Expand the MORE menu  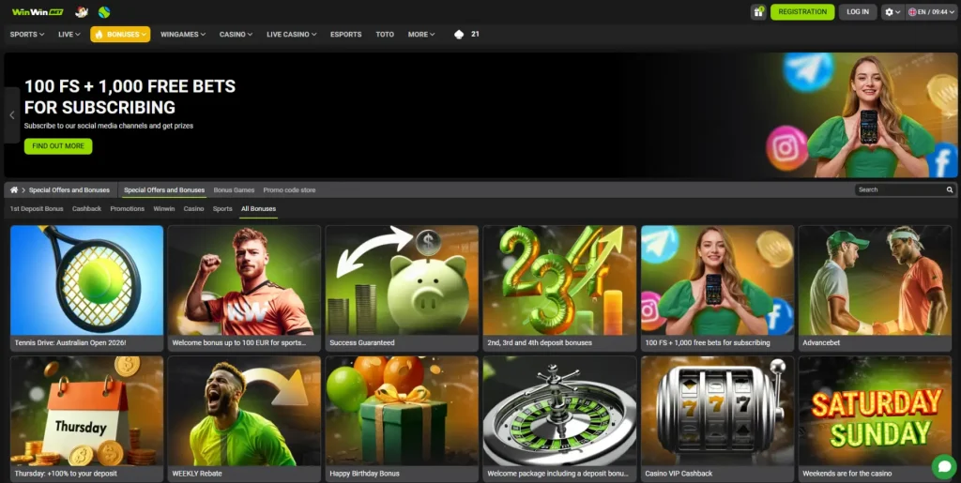coord(421,35)
